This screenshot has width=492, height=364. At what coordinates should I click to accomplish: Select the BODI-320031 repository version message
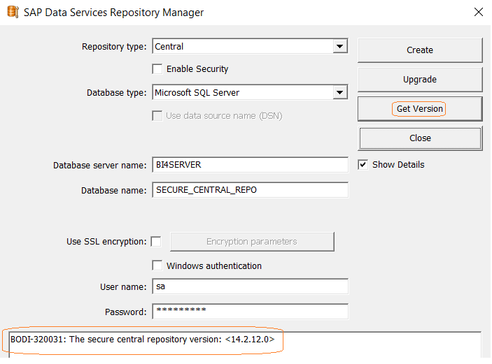[x=143, y=340]
